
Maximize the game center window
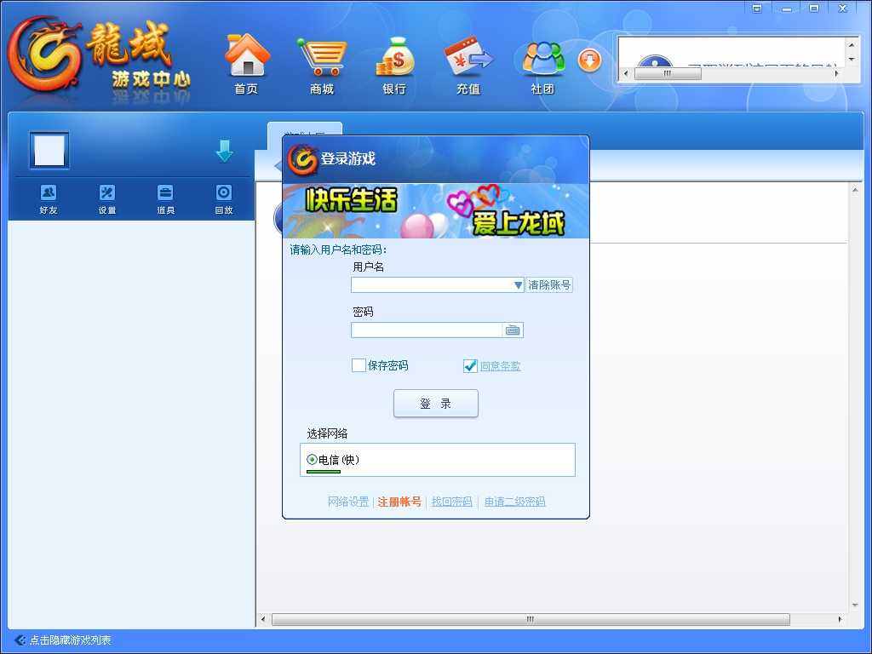point(814,9)
